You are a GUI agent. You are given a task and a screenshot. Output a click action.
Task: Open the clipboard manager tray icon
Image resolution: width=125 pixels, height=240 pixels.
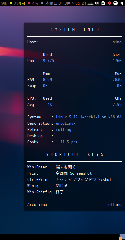coord(103,3)
